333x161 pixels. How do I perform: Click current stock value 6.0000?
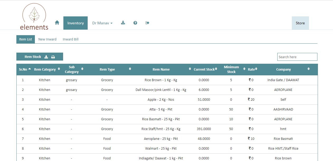pyautogui.click(x=204, y=90)
